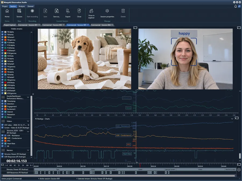Fast forward the playback
Screen dimensions: 242x181
(x=27, y=165)
